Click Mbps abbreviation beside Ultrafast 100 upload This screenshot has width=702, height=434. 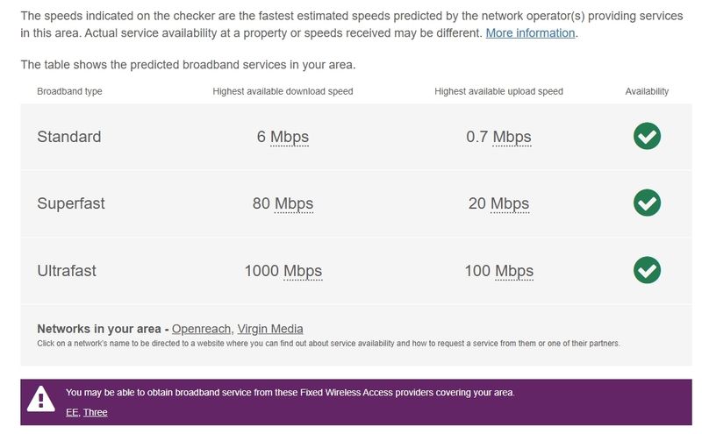tap(513, 271)
